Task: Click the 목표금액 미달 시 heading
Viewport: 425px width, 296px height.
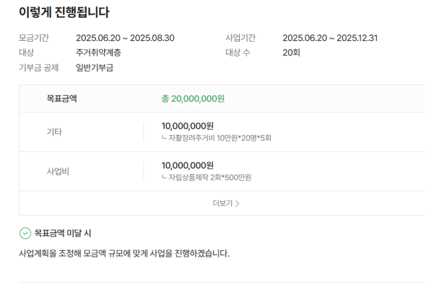Action: 63,233
